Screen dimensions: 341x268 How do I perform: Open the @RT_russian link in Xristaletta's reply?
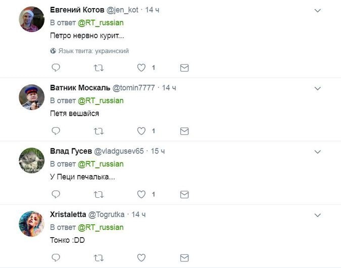tap(101, 227)
